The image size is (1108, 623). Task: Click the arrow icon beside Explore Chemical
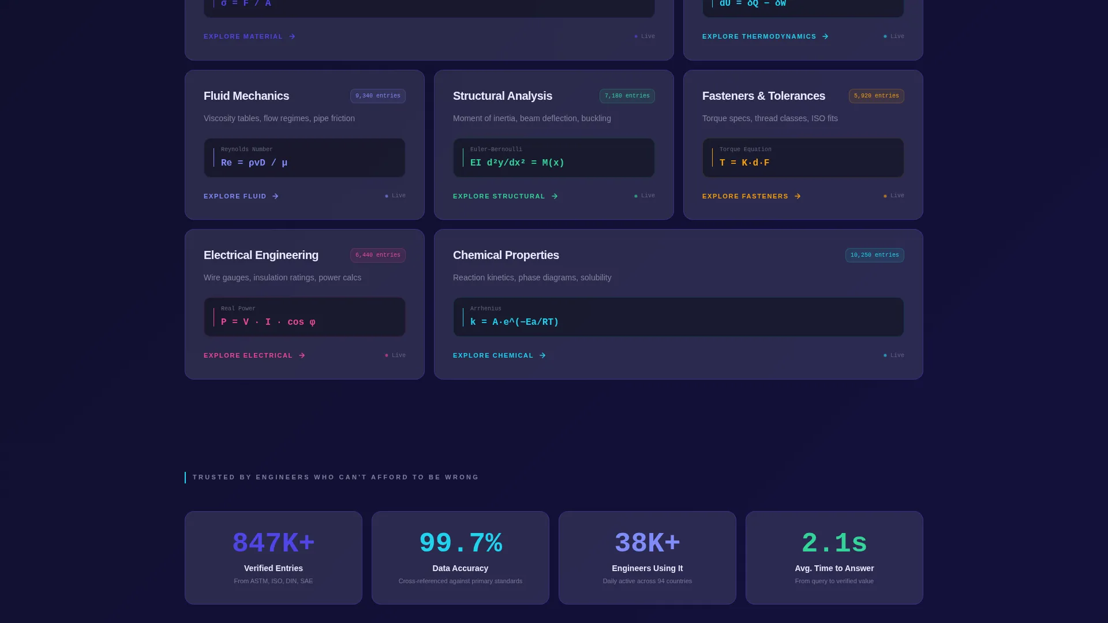[542, 355]
